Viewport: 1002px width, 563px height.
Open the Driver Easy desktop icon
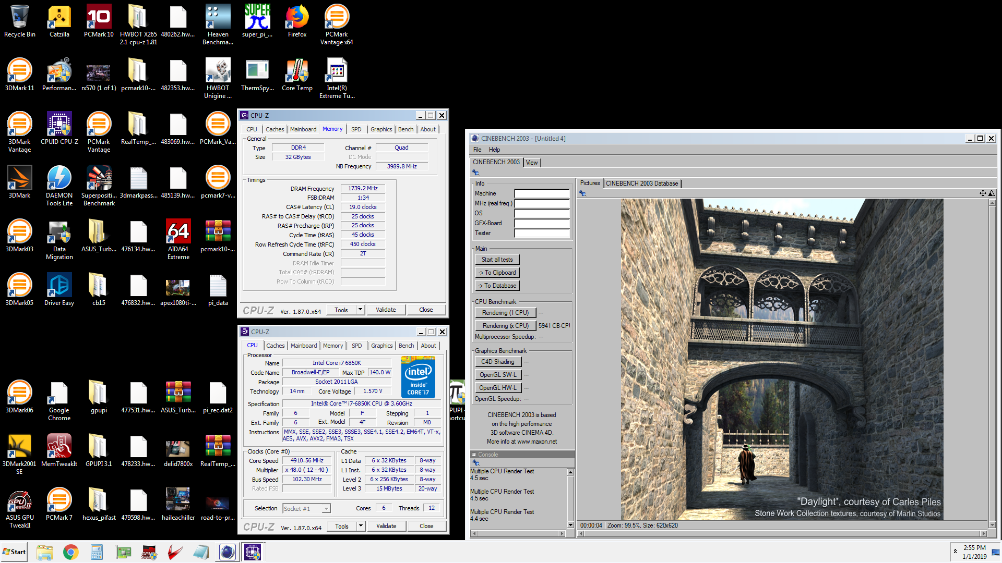(x=59, y=290)
